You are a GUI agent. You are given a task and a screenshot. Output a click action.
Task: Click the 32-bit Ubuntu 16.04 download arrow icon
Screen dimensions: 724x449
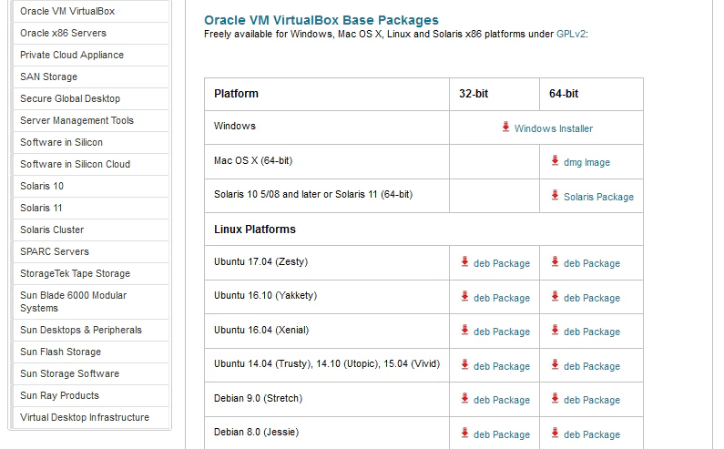(x=464, y=330)
